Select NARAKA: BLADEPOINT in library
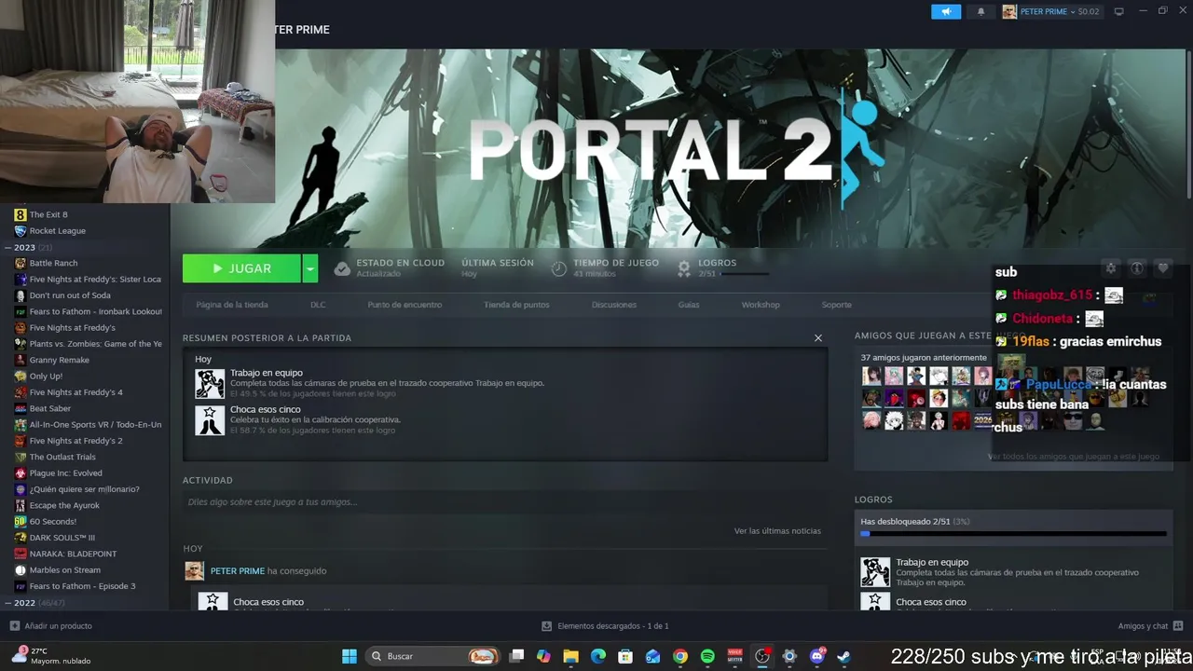This screenshot has height=671, width=1193. pos(73,554)
